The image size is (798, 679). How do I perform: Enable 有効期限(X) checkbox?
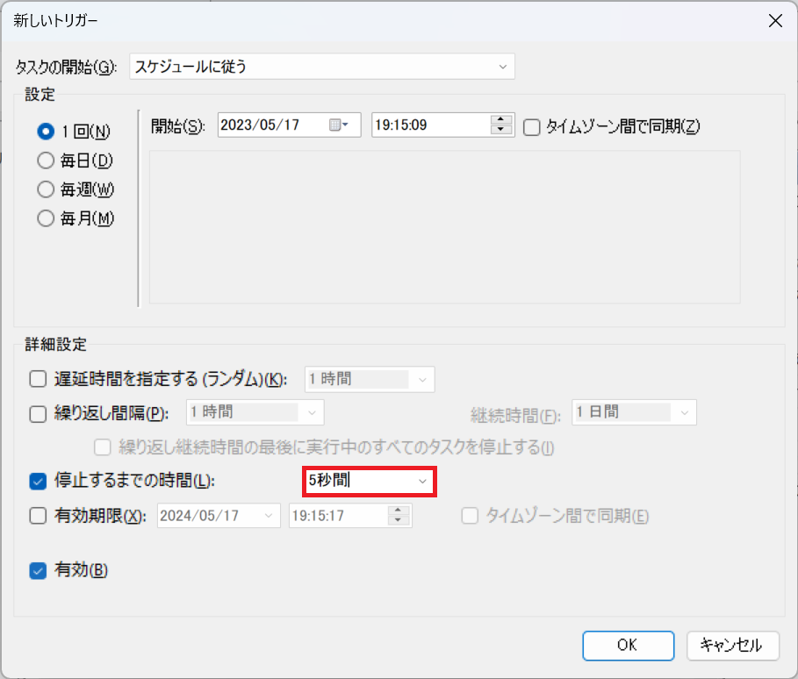pyautogui.click(x=38, y=516)
